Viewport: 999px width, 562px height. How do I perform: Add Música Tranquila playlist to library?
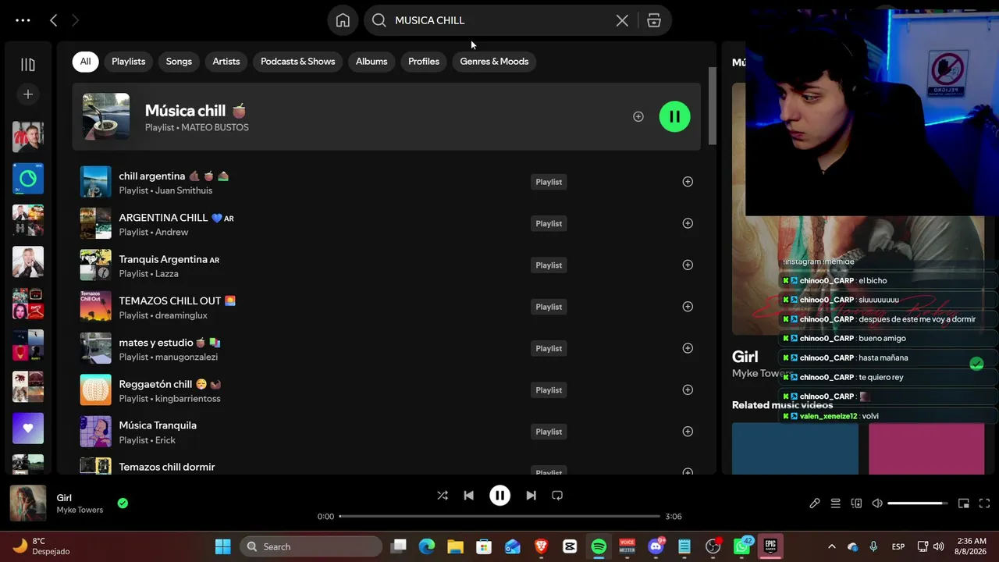point(688,432)
